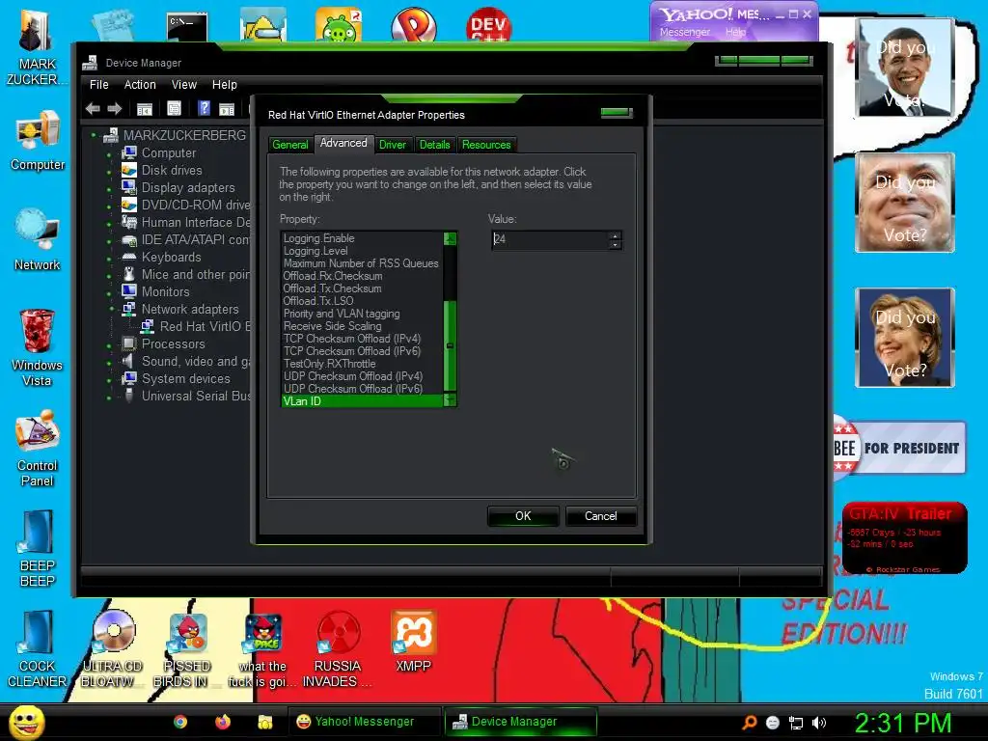
Task: Open the Network desktop icon
Action: 38,239
